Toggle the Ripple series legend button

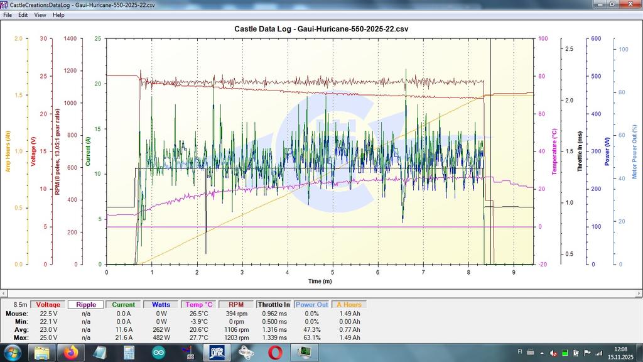[x=86, y=304]
